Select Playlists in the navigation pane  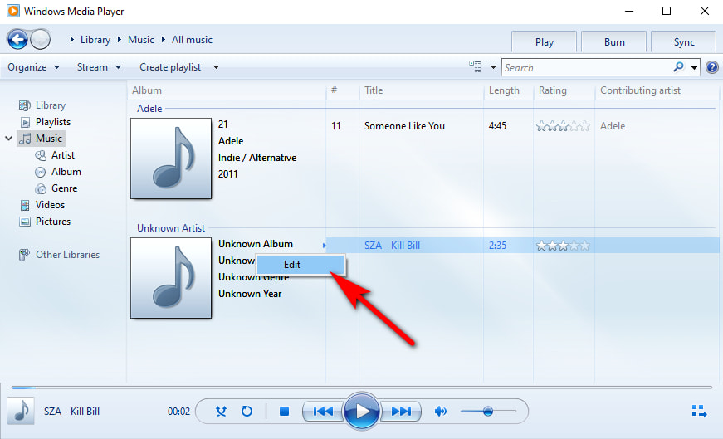[52, 122]
